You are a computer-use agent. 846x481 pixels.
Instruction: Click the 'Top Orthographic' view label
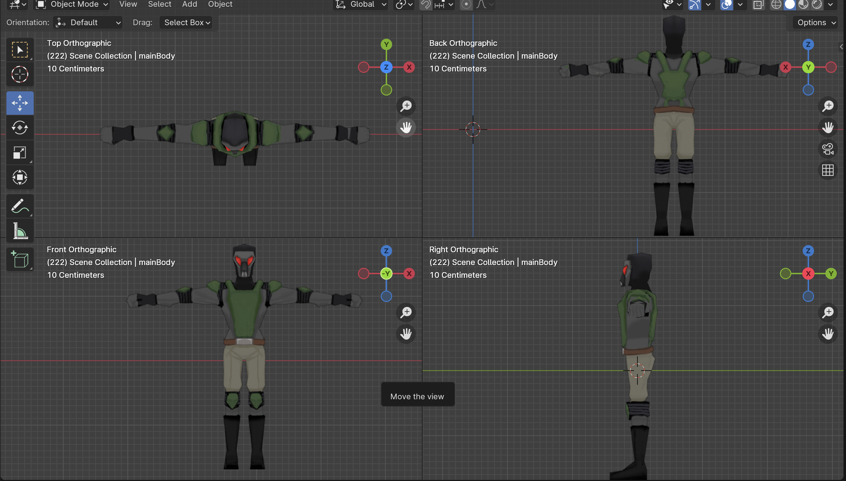[79, 43]
